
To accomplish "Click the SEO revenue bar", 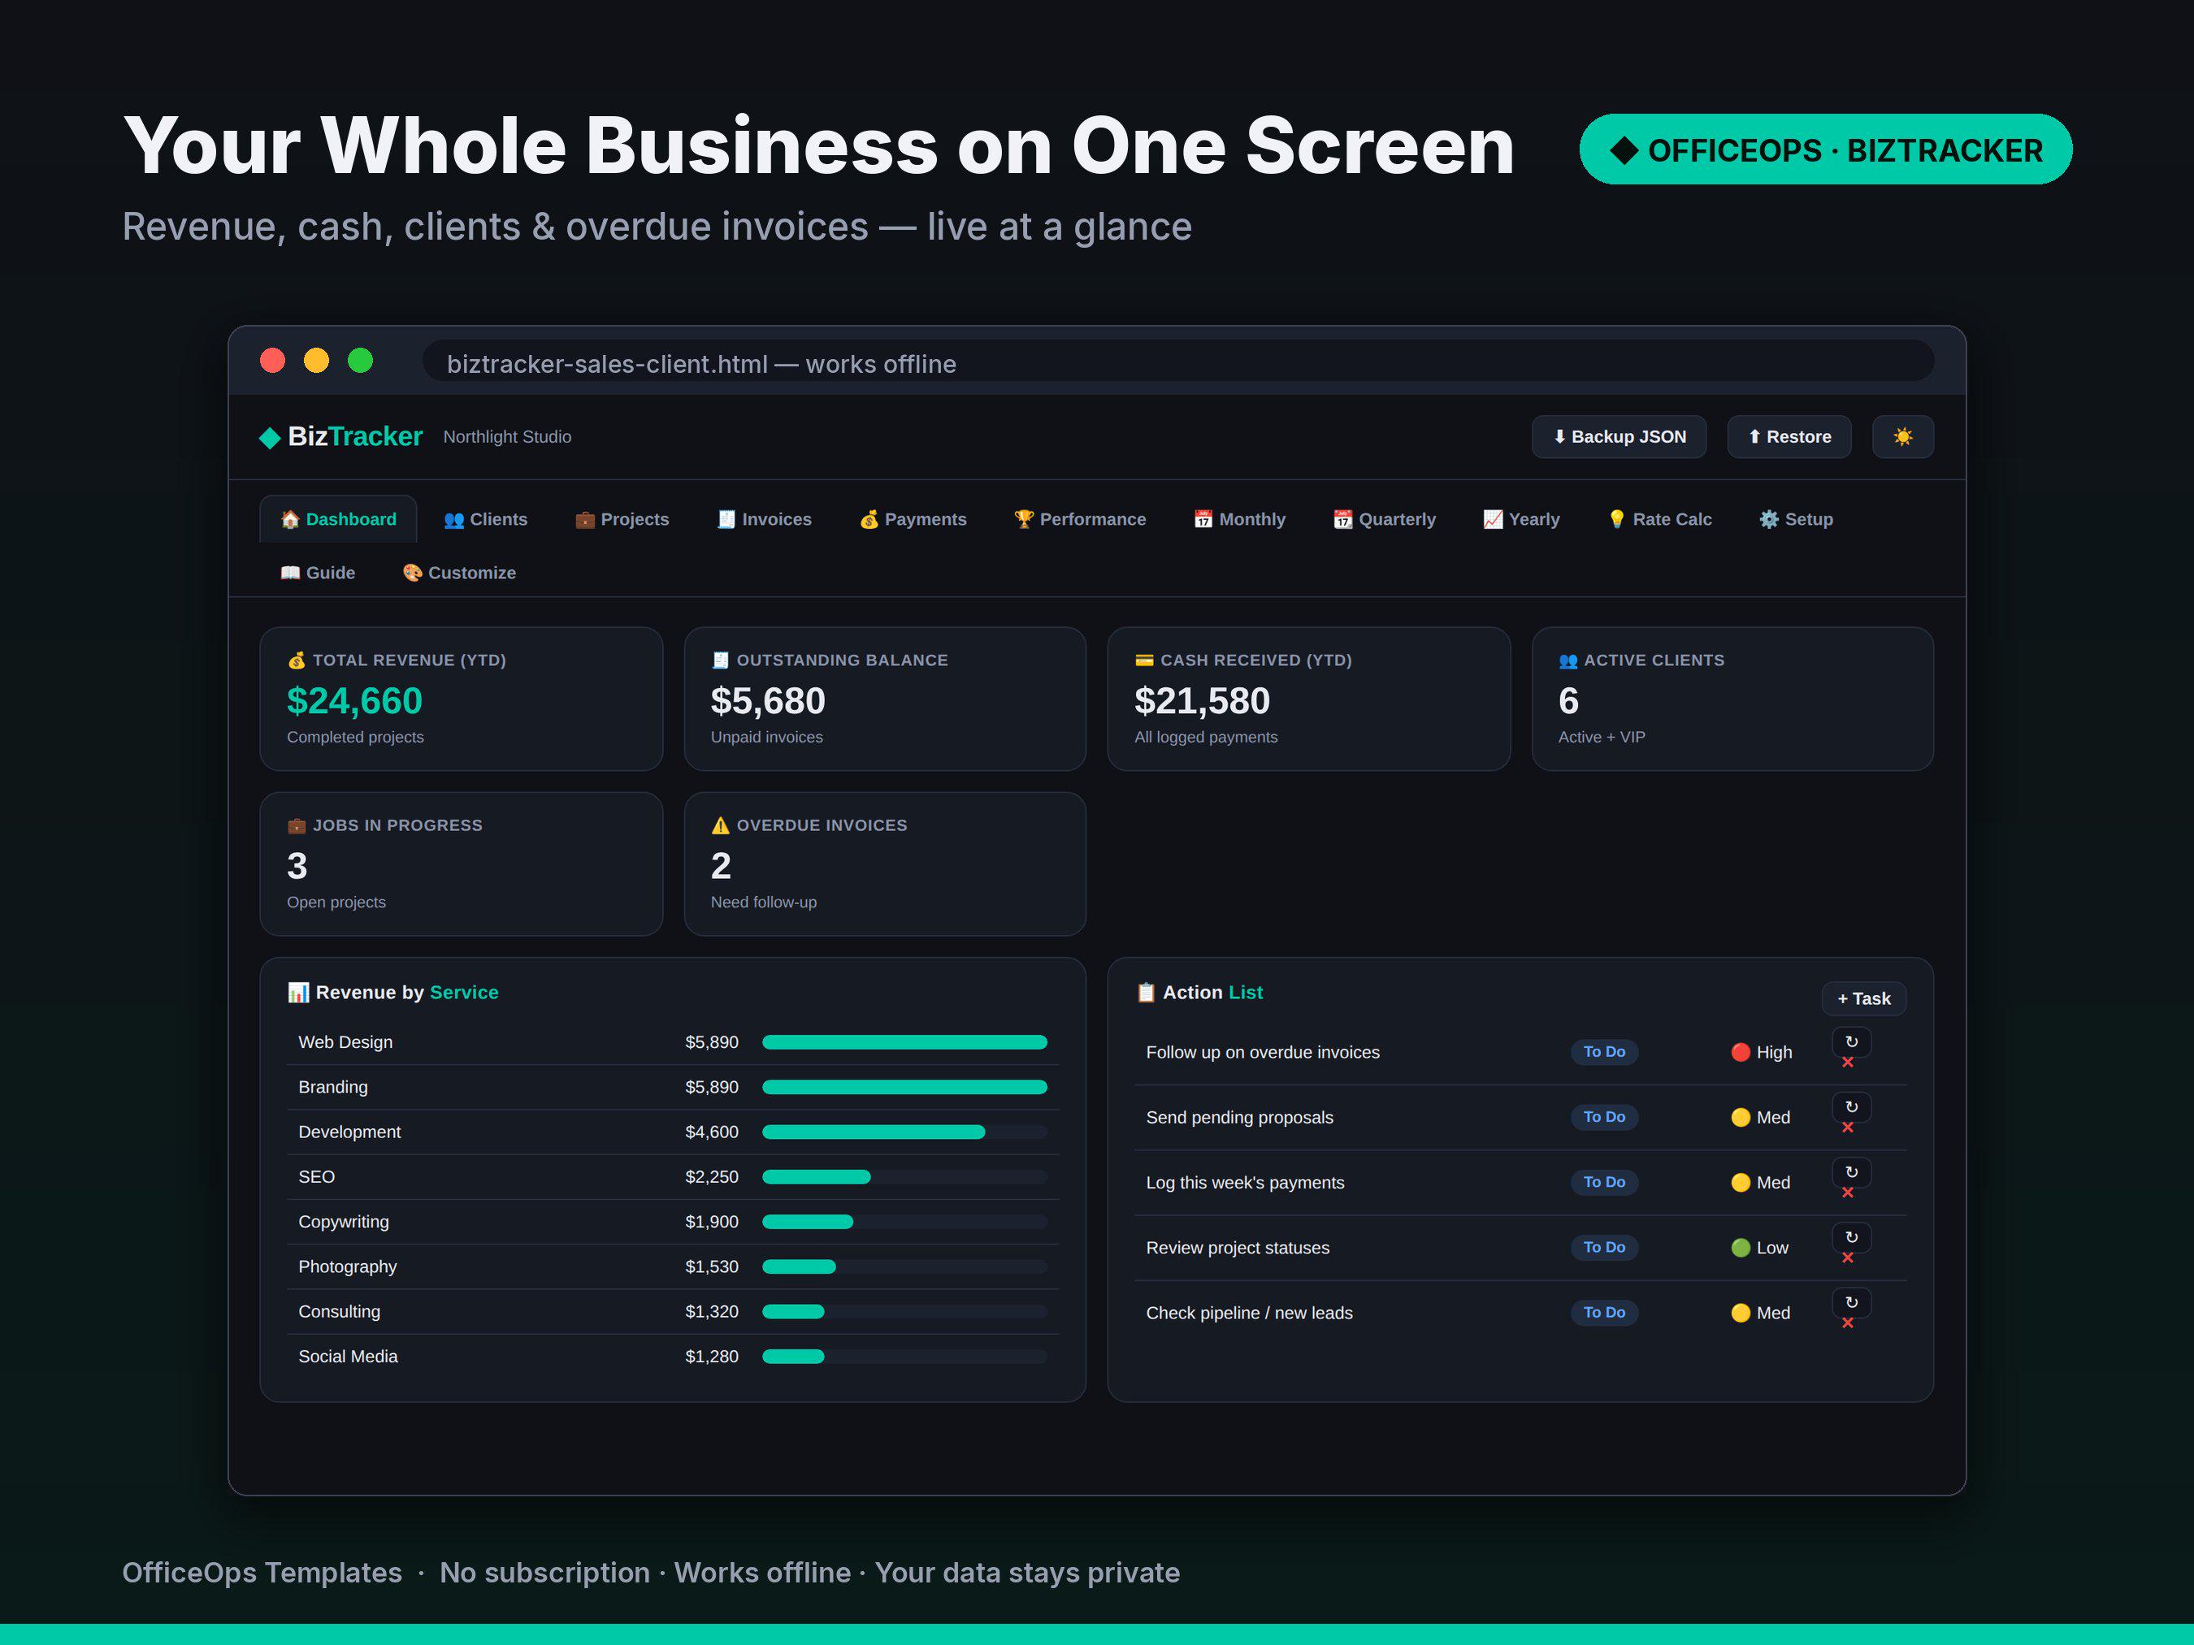I will [x=904, y=1177].
